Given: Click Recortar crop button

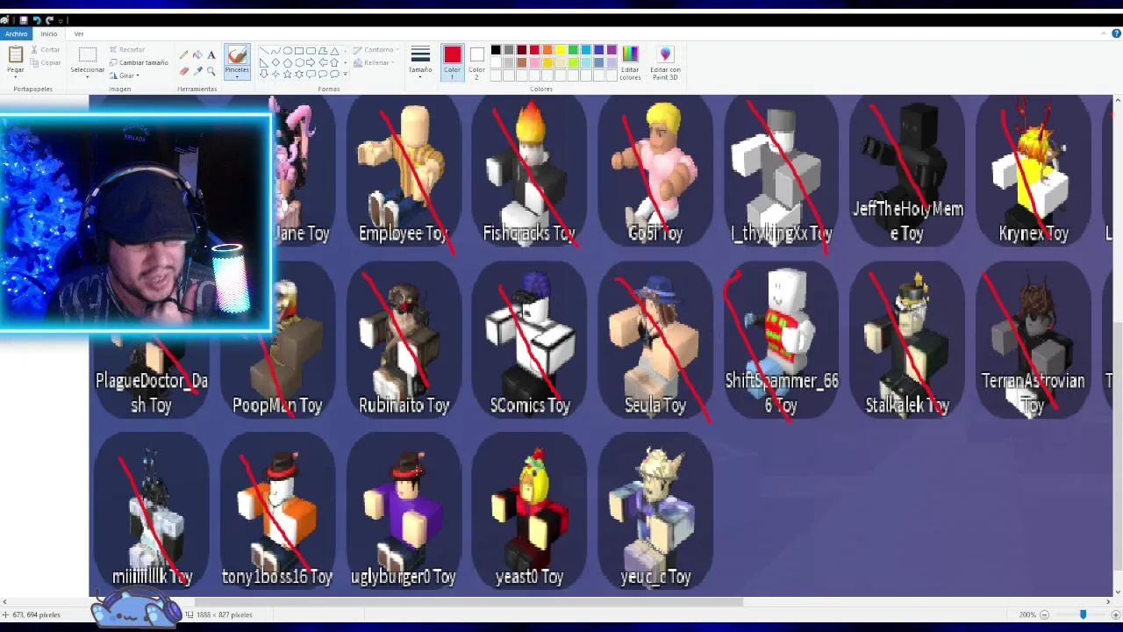Looking at the screenshot, I should pyautogui.click(x=127, y=50).
